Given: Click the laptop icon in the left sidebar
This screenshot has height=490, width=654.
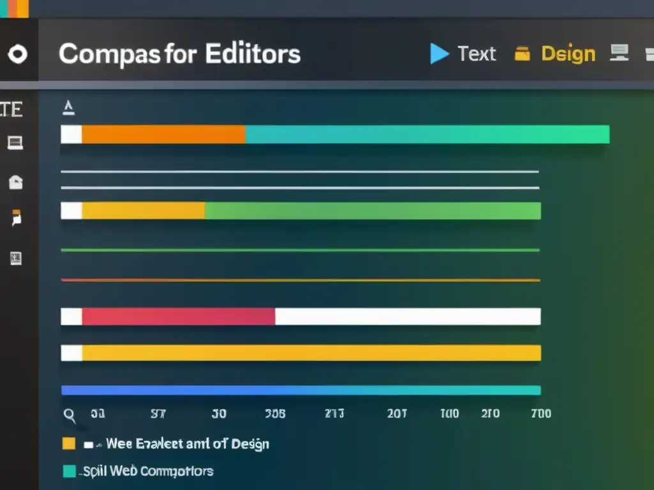Looking at the screenshot, I should (x=15, y=143).
